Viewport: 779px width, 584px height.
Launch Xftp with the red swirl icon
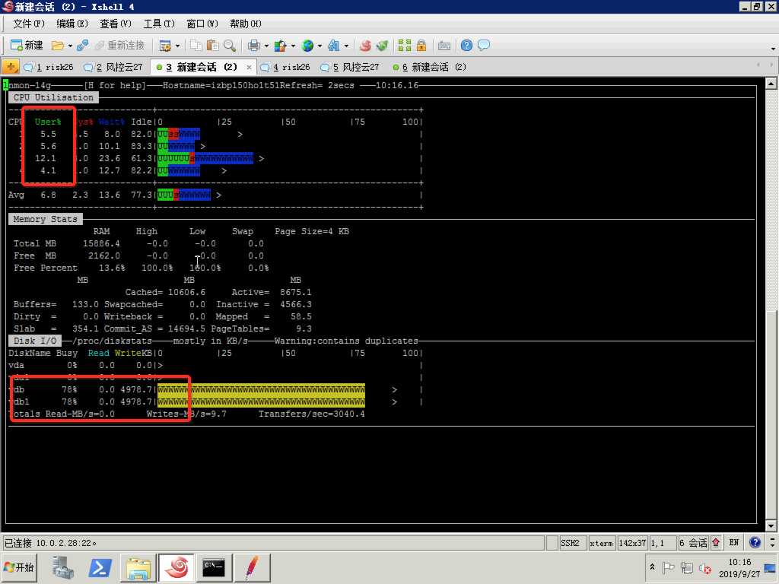(x=365, y=46)
